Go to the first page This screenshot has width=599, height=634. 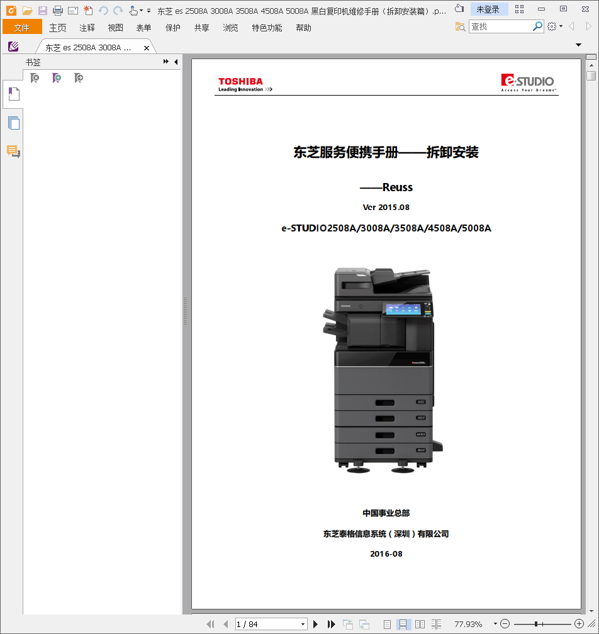point(210,625)
